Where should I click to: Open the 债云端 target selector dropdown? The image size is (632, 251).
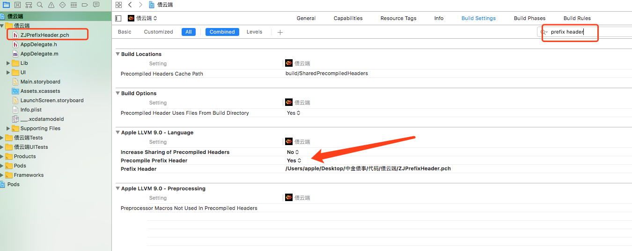[x=143, y=18]
